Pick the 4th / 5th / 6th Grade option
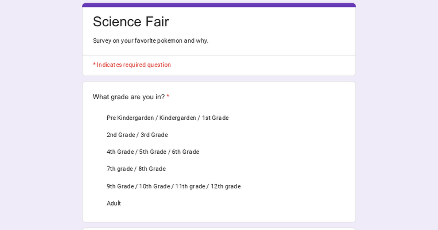Screen dimensions: 438x230 [x=153, y=152]
